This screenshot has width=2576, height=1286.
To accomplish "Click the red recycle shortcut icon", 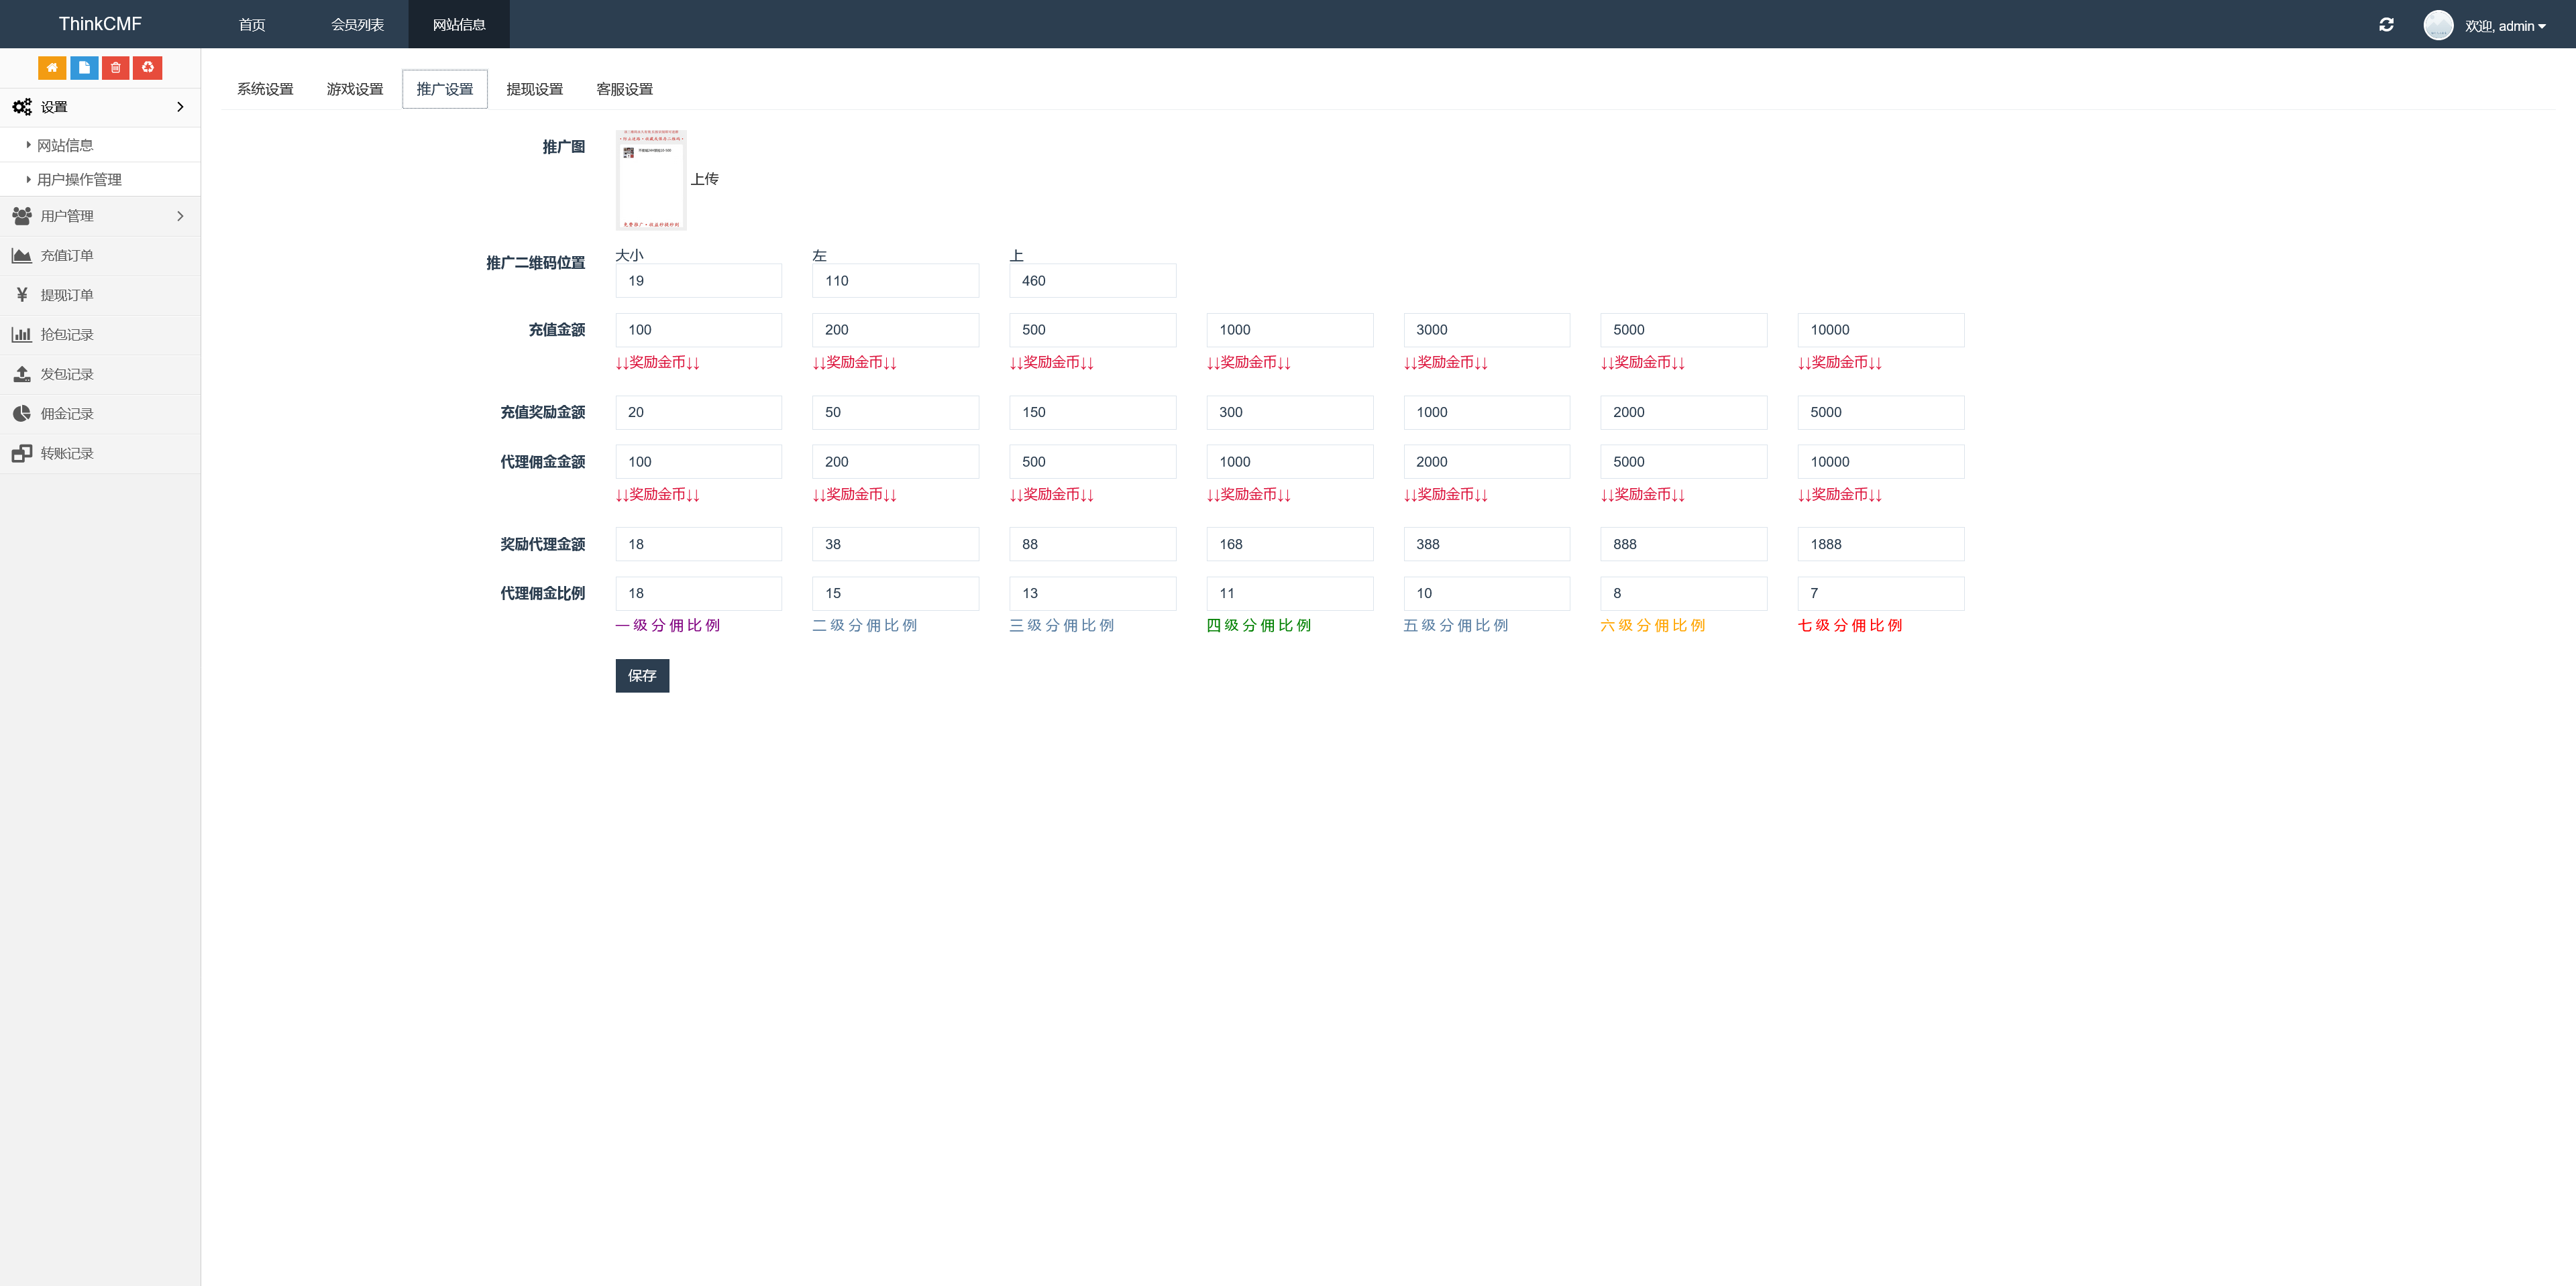I will click(x=148, y=68).
